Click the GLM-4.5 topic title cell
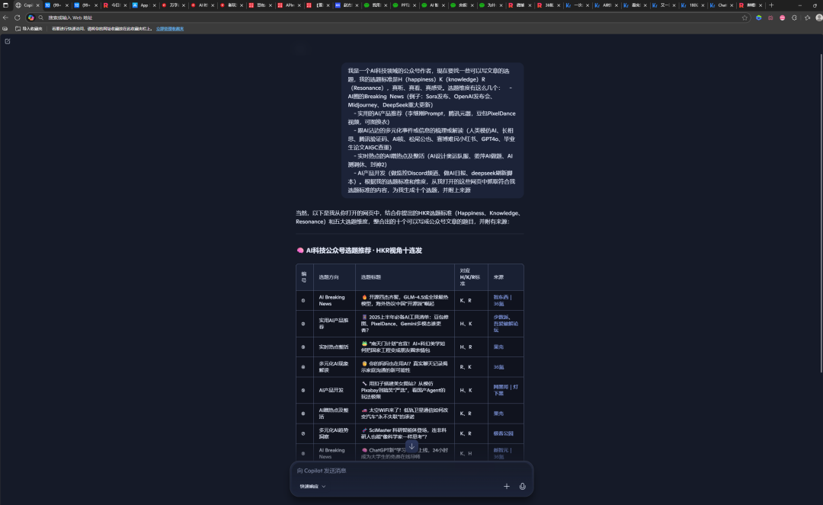823x505 pixels. coord(405,300)
